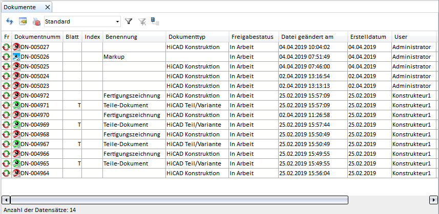Click Fertigungszeichnung in DN-004972 row
Viewport: 439px width, 214px height.
pyautogui.click(x=132, y=96)
